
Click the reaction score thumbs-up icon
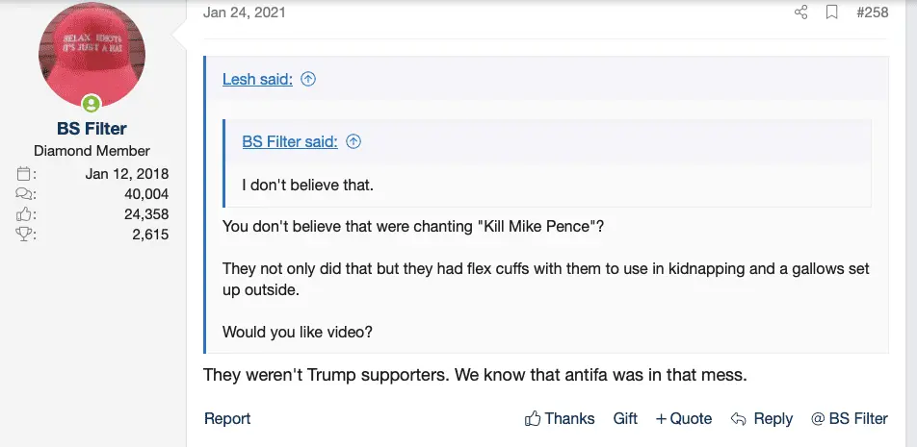[26, 214]
